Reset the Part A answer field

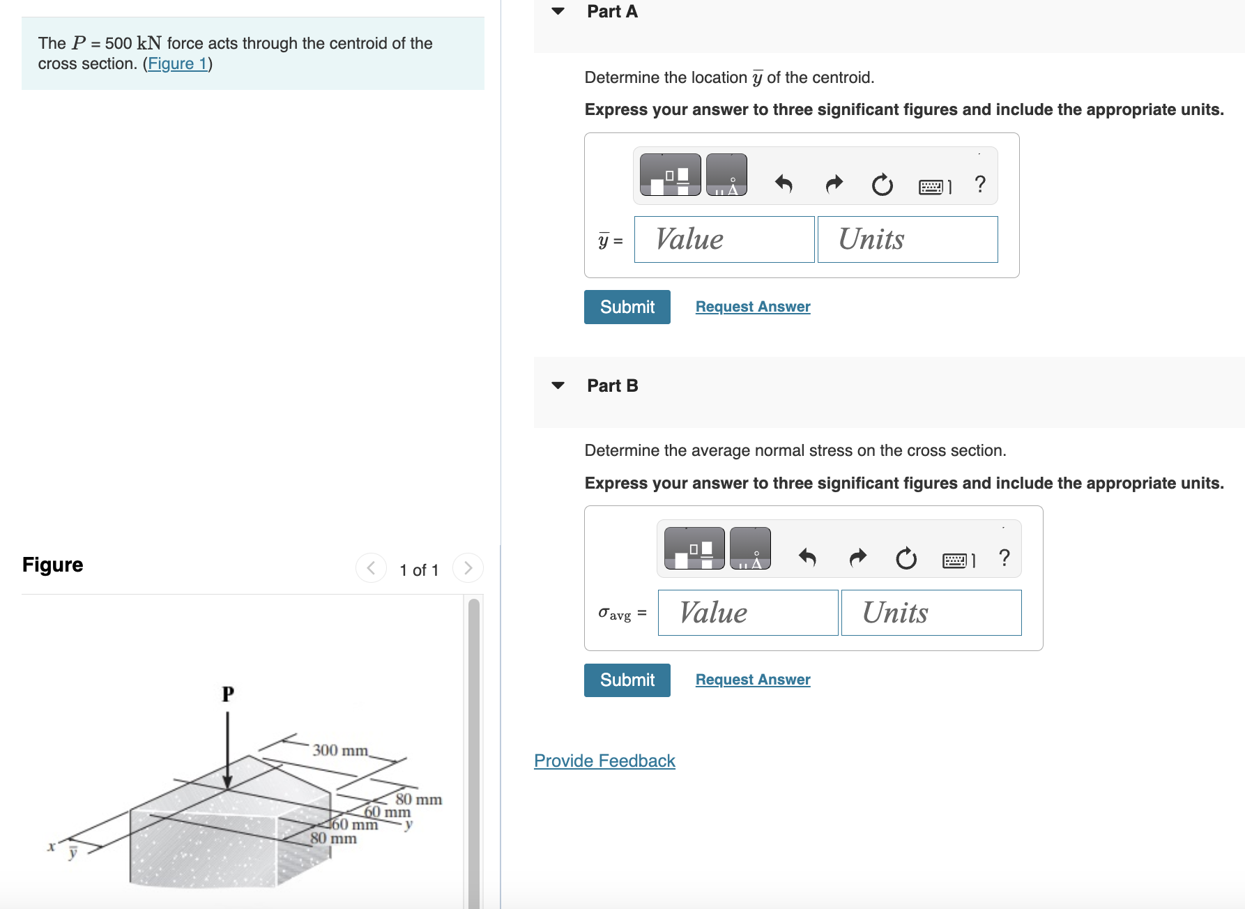pos(881,184)
